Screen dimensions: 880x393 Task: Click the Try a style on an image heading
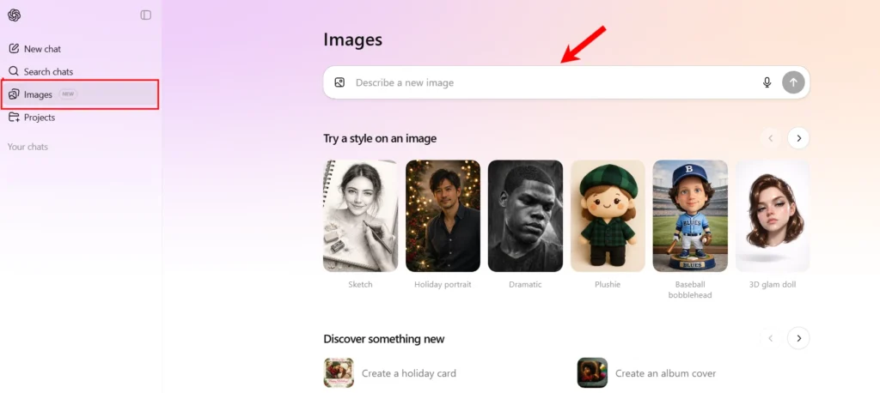[380, 138]
